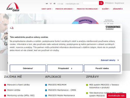The image size is (130, 98).
Task: Open Monitoring výroby (KPIs, OEE) link
Action: point(21,95)
